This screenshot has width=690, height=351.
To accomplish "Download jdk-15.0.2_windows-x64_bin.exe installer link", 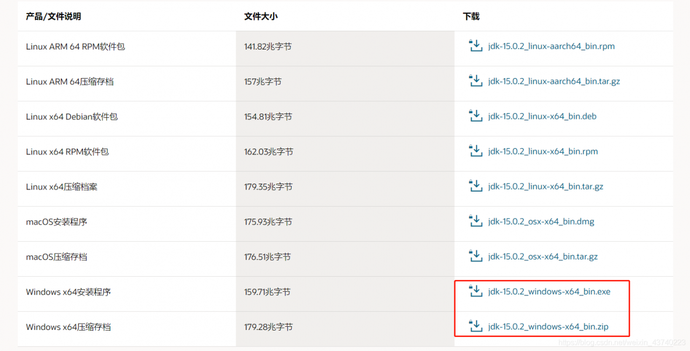I will 549,292.
